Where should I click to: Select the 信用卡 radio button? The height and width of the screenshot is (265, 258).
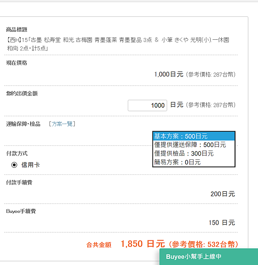click(14, 165)
